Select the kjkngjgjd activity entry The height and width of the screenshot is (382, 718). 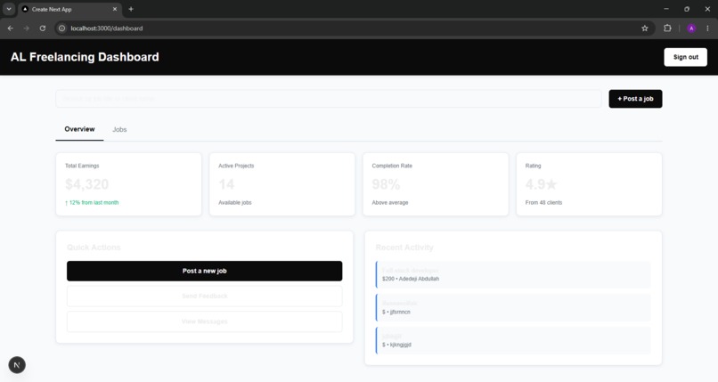point(513,340)
